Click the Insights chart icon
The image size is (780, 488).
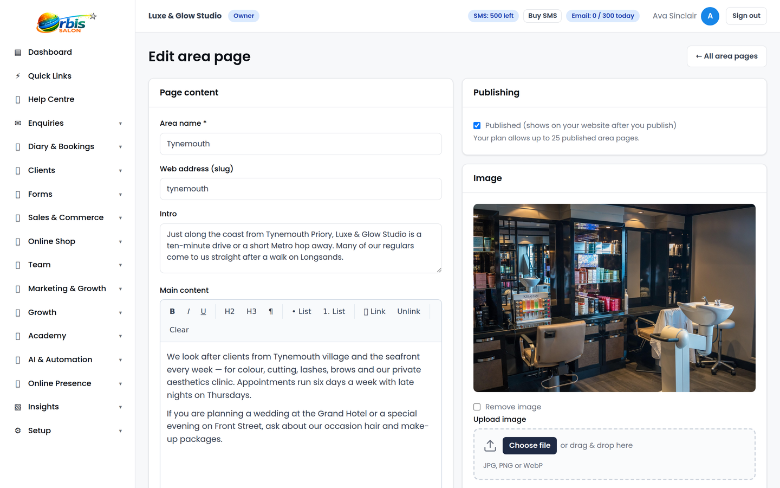pos(18,407)
